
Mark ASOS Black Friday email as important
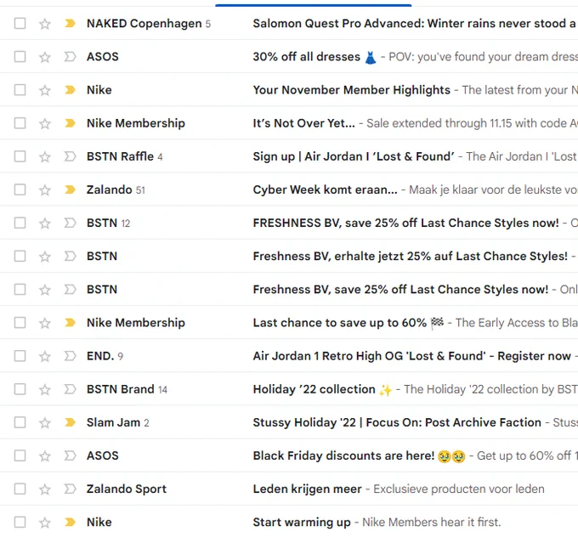[x=70, y=456]
